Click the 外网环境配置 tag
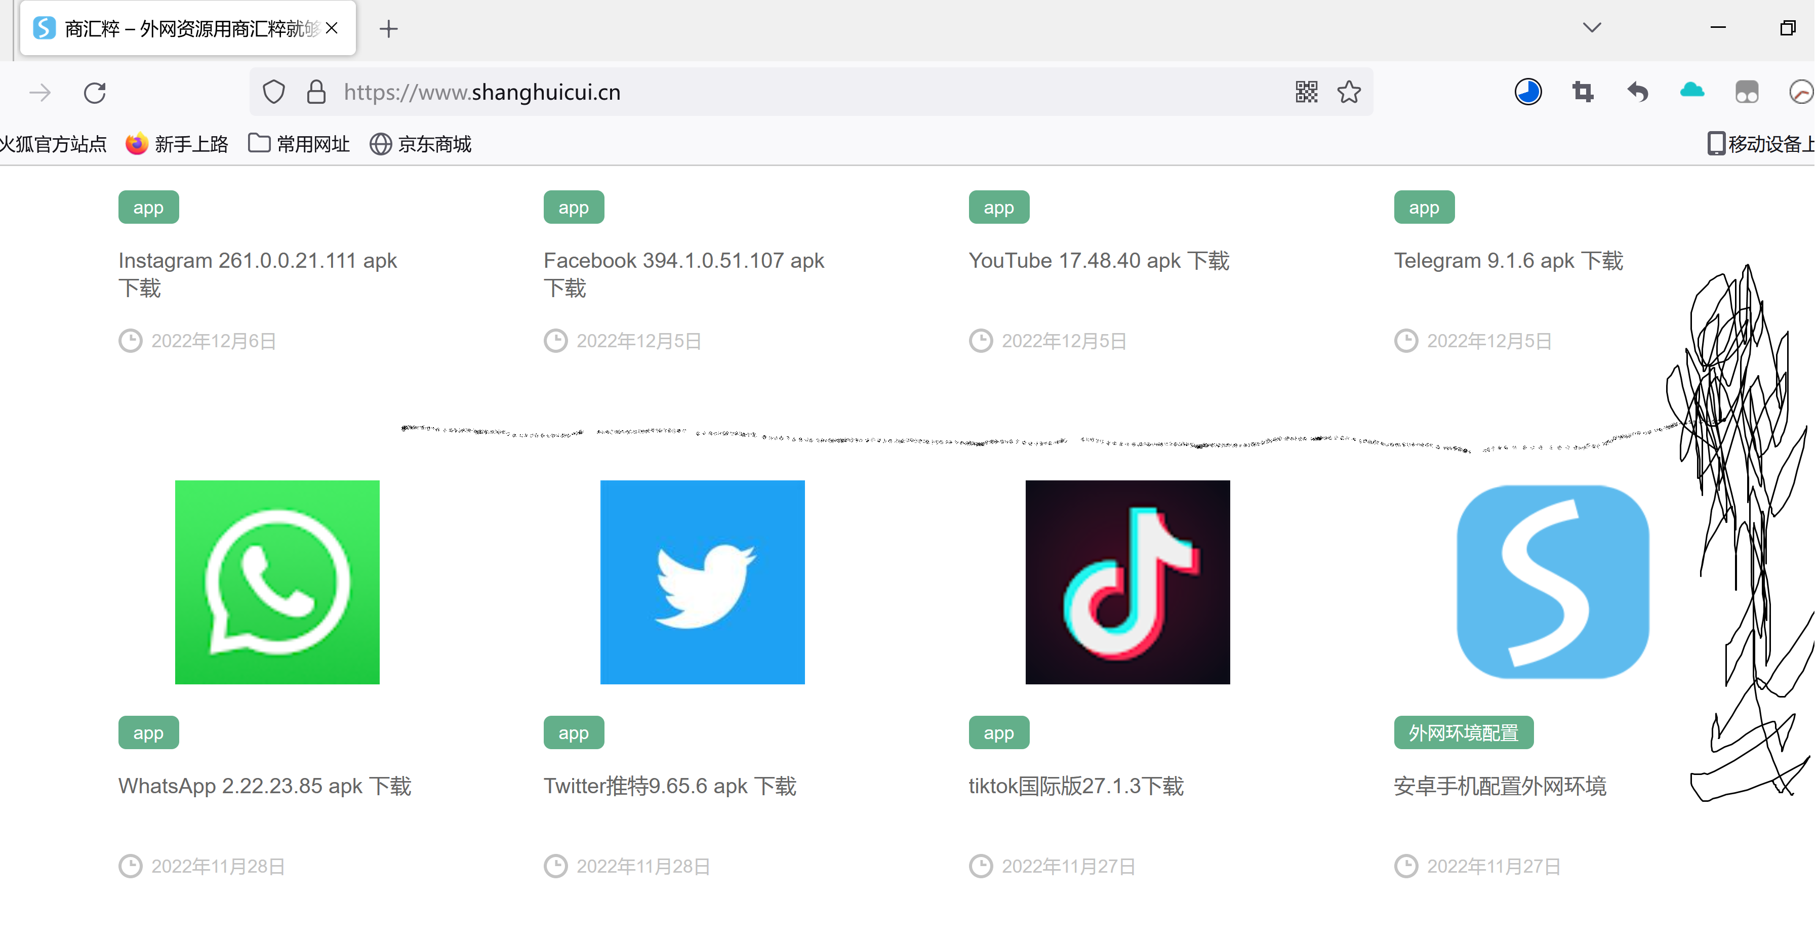 1464,732
